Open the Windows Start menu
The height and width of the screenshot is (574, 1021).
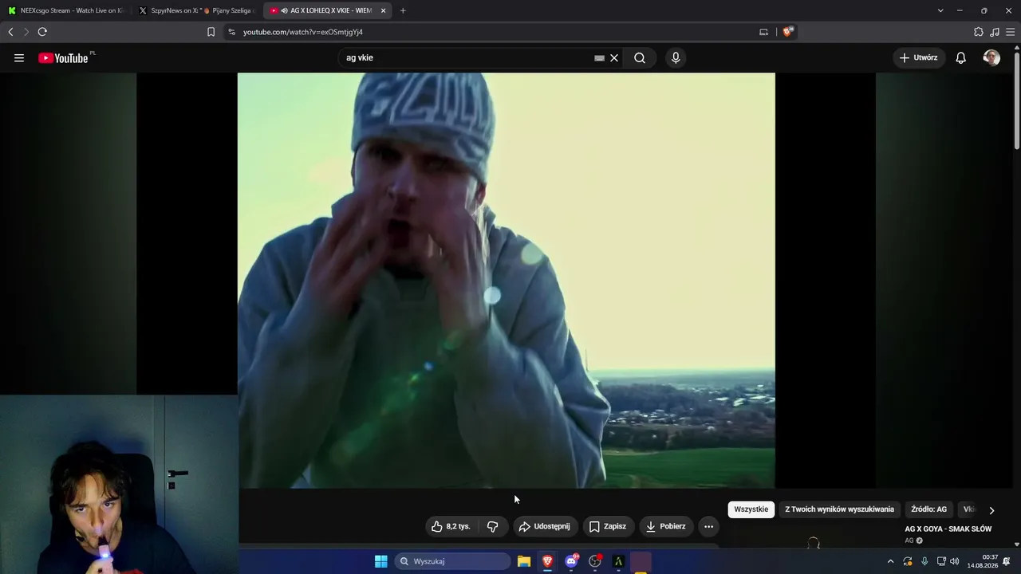[x=381, y=561]
